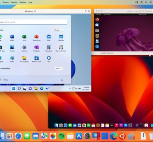153x142 pixels.
Task: Open Photos in the host Mac Dock
Action: tap(53, 136)
